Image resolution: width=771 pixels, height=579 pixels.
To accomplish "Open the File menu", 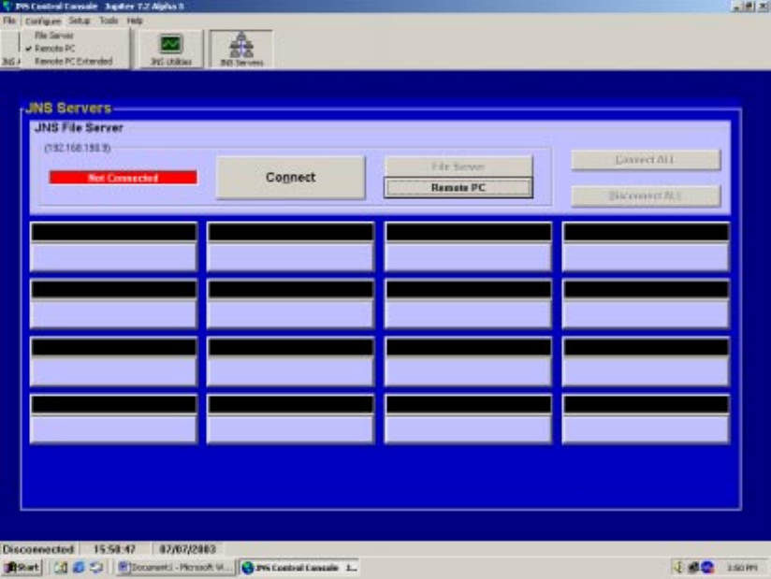I will click(x=7, y=21).
